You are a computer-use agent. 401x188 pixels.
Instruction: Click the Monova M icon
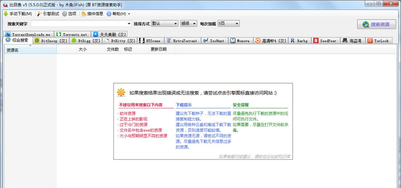click(x=233, y=40)
